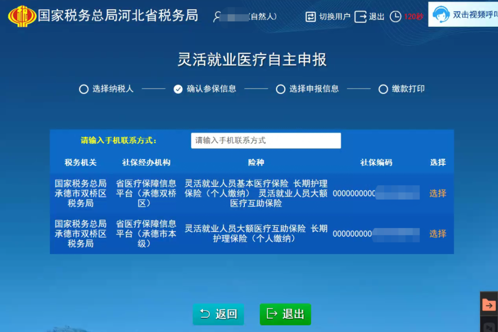Click the 请输入手机联系方式 yellow label

click(119, 140)
